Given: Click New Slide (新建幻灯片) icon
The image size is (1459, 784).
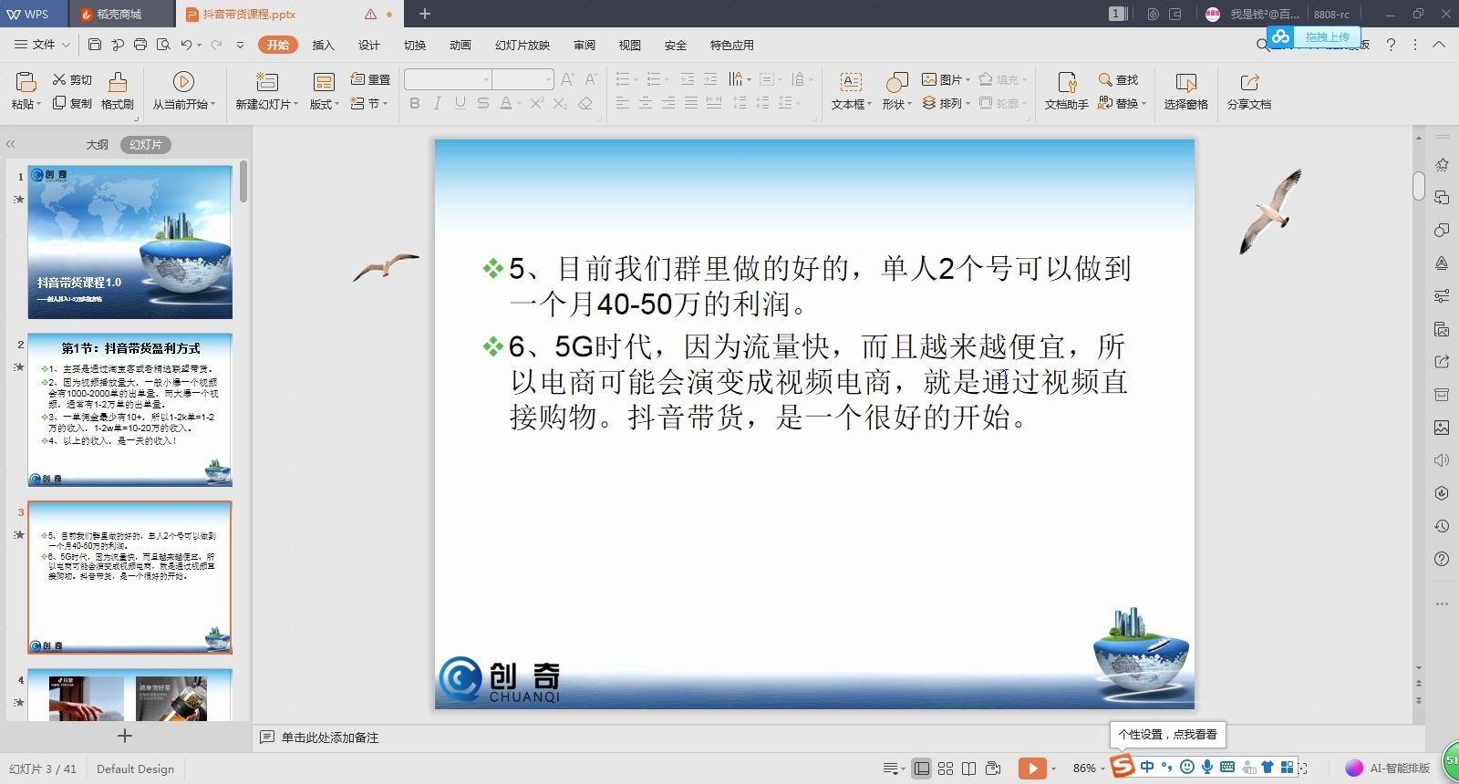Looking at the screenshot, I should point(266,81).
